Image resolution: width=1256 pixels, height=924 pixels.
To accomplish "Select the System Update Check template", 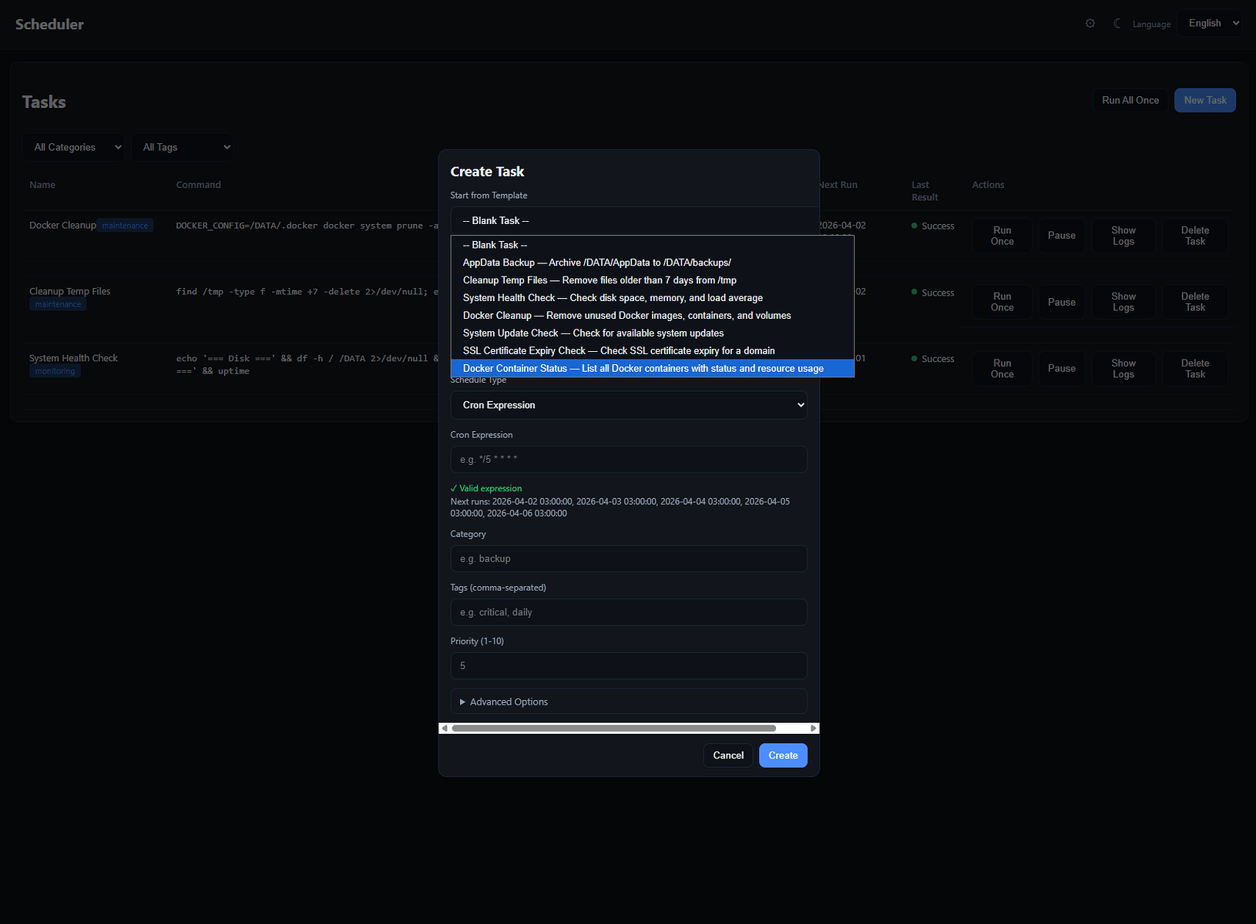I will pos(593,333).
